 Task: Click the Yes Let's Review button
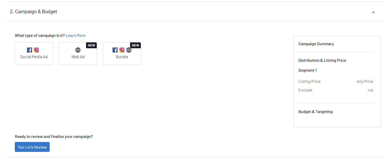click(x=32, y=147)
